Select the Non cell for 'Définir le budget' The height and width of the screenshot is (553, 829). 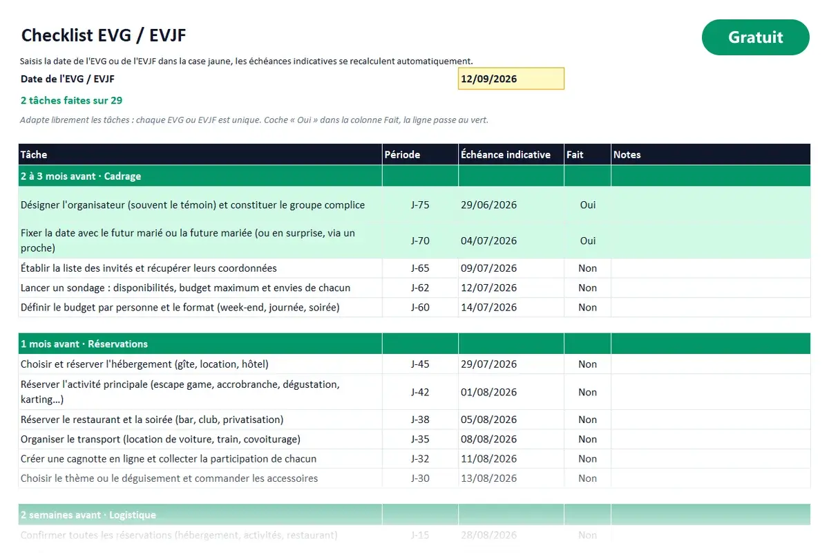point(587,307)
